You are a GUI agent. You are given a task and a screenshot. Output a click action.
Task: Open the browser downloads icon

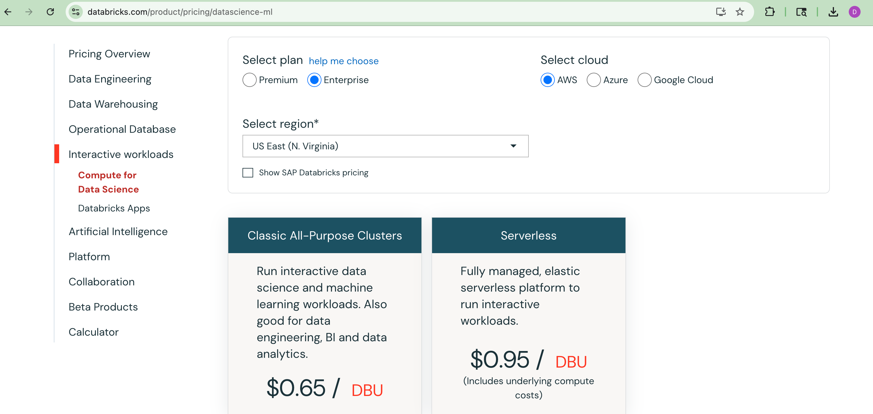pyautogui.click(x=833, y=12)
